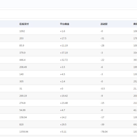
Task: Click the 31 payment cell
Action: tap(21, 89)
